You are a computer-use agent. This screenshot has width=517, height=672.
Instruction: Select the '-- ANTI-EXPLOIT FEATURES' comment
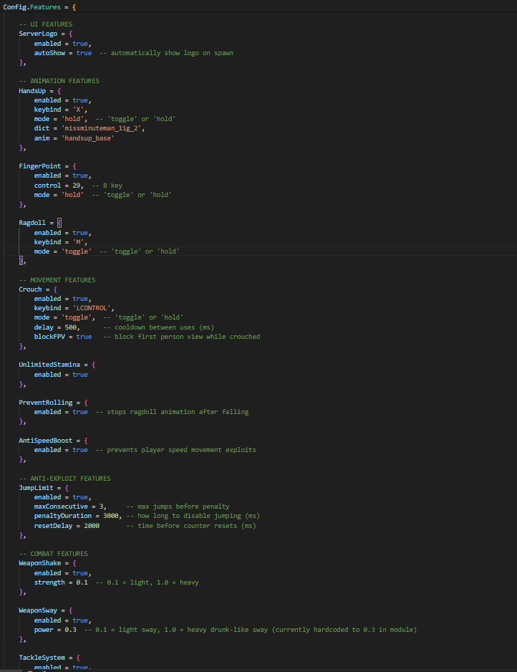point(64,479)
